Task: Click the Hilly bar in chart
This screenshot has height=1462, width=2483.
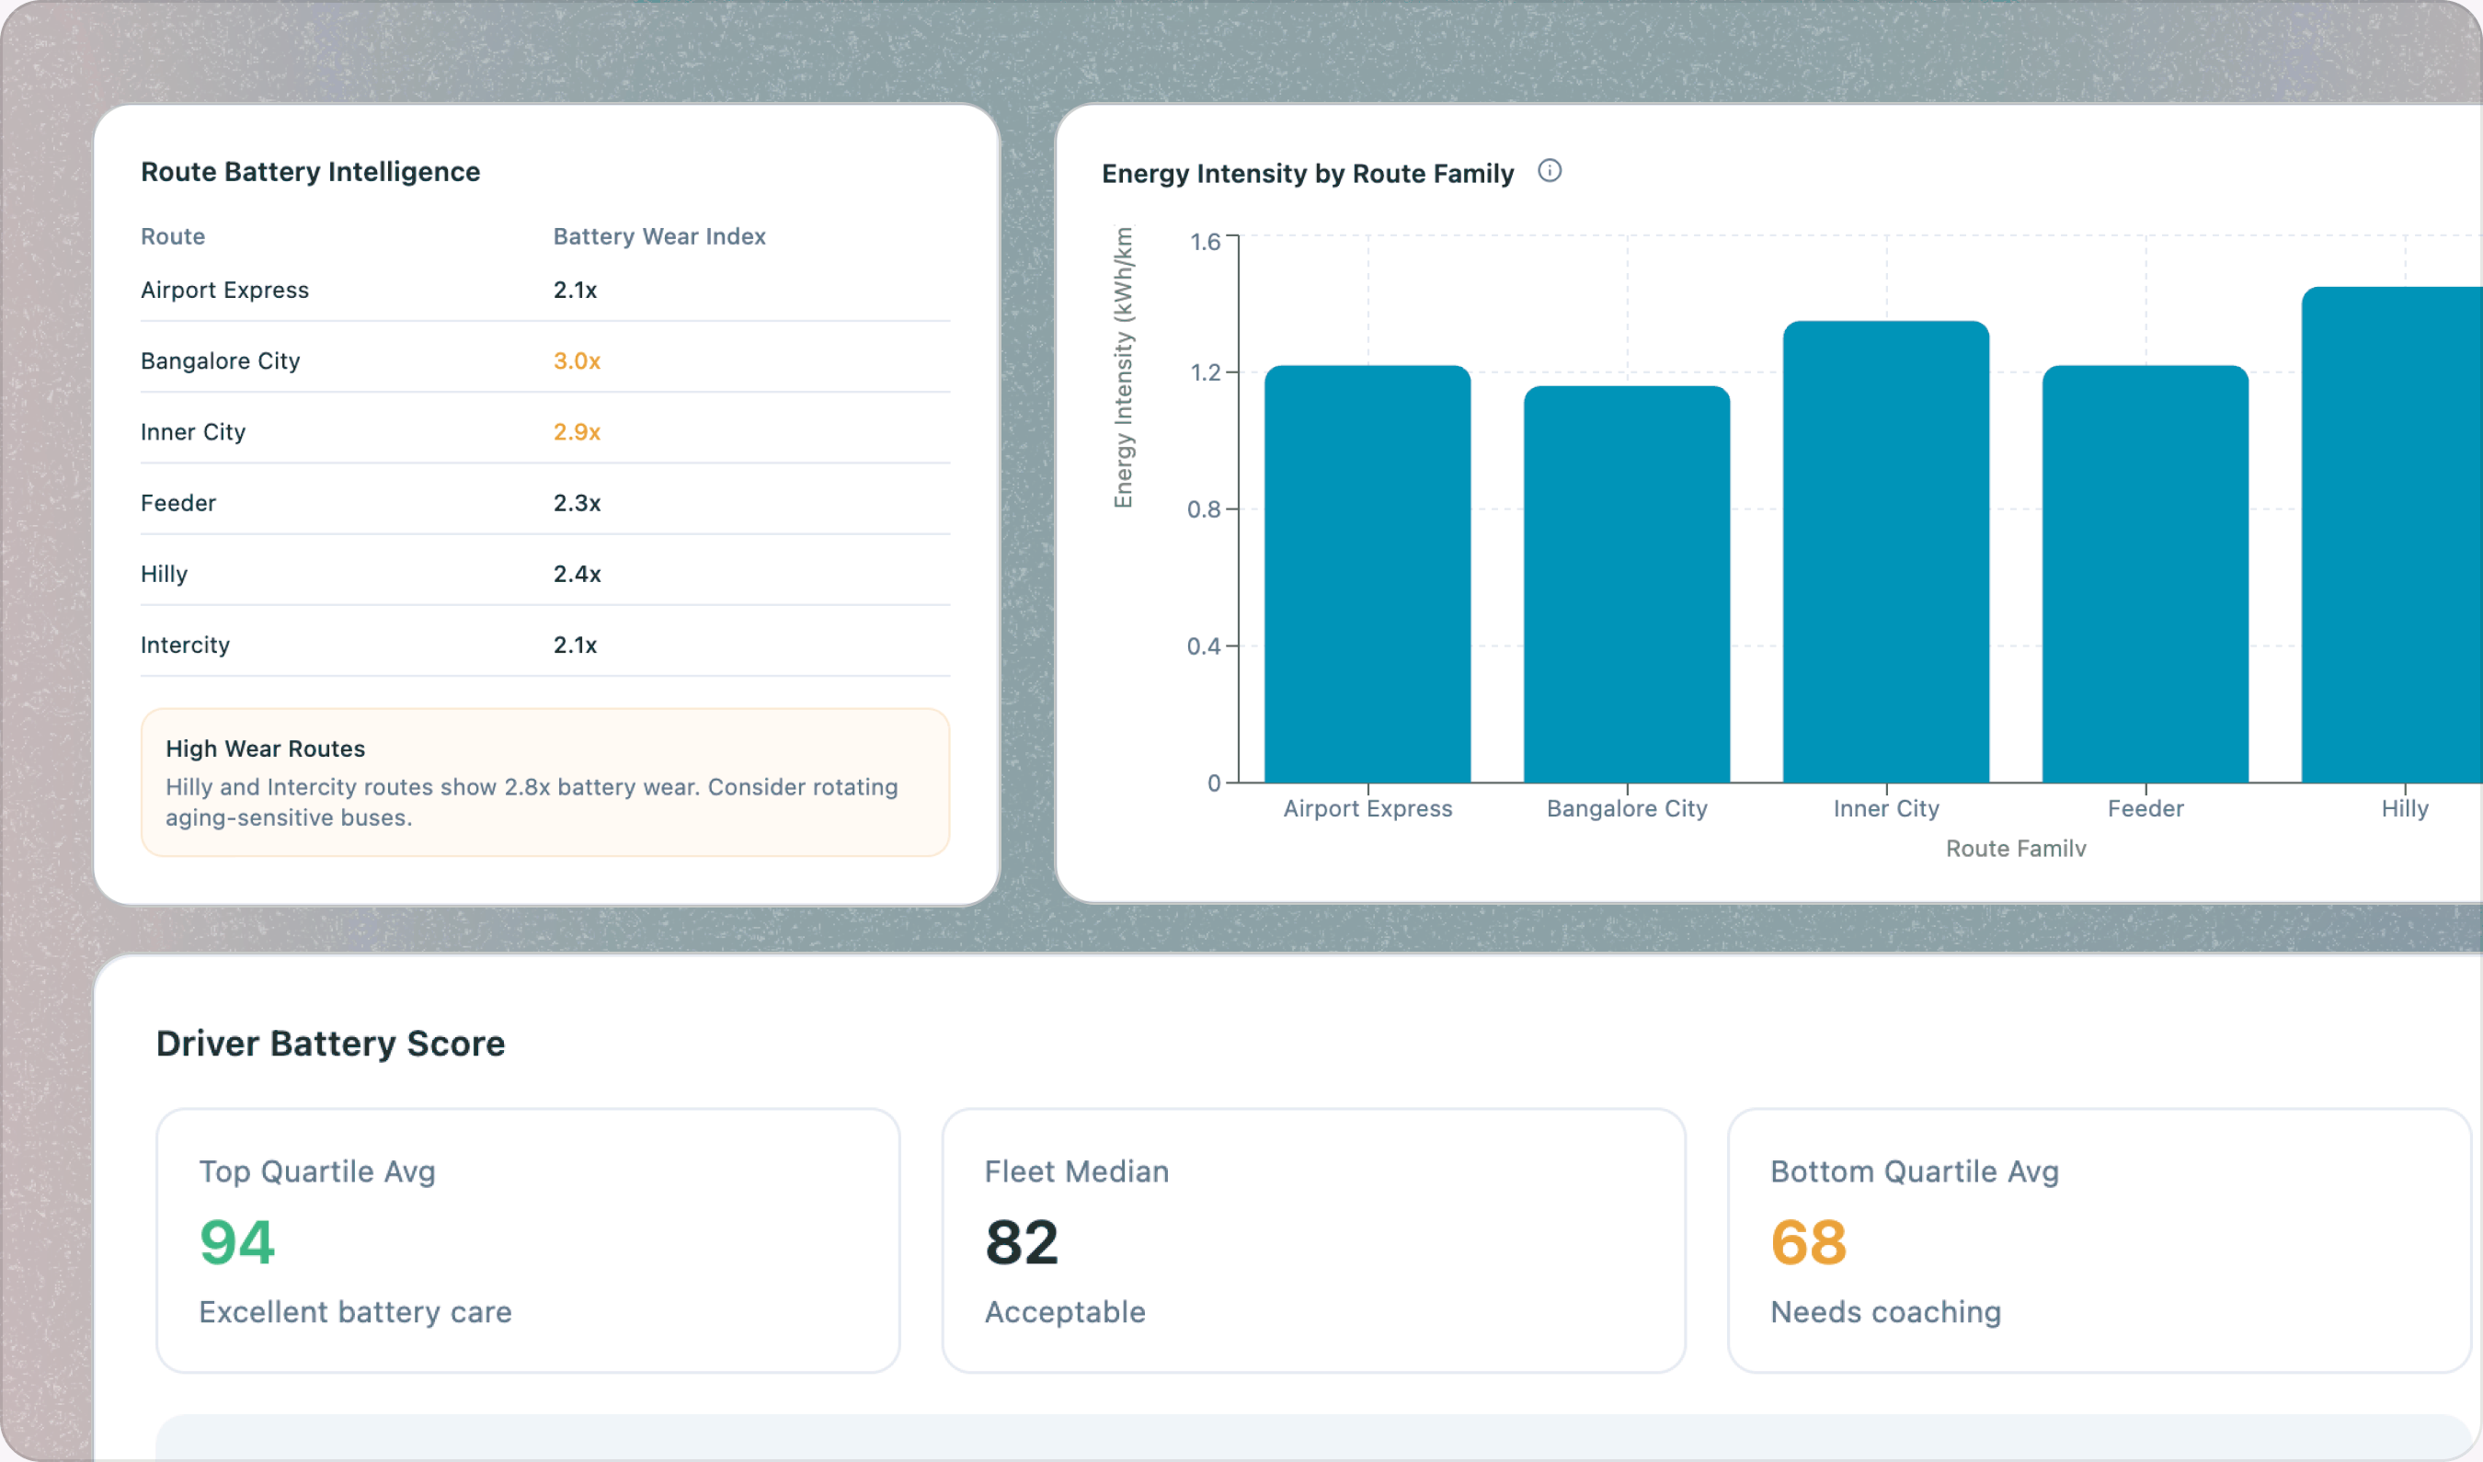Action: (2392, 535)
